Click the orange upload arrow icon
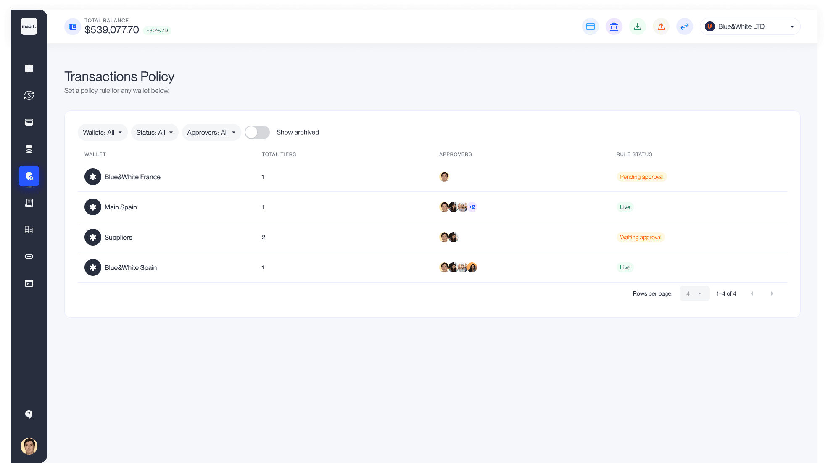The width and height of the screenshot is (828, 463). click(661, 26)
